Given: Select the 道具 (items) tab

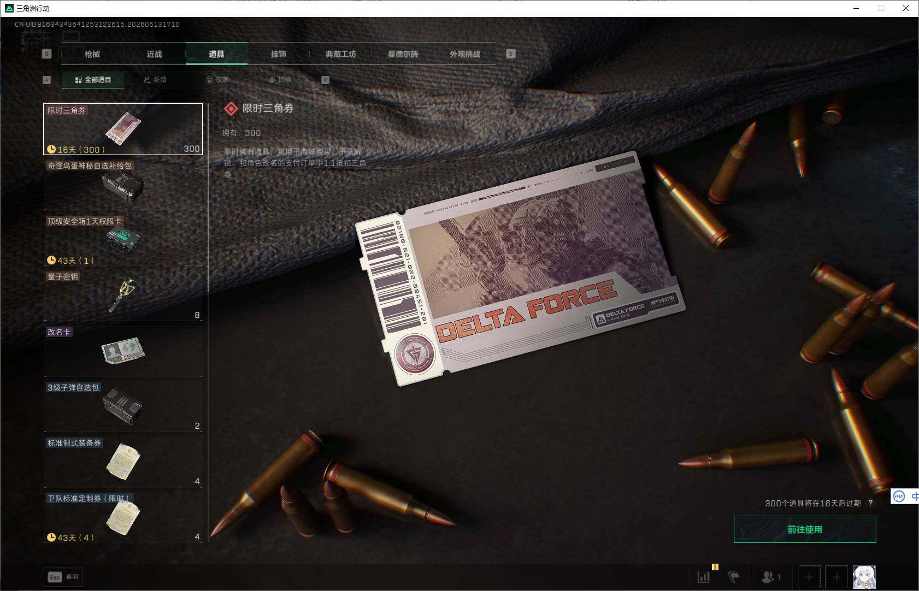Looking at the screenshot, I should pyautogui.click(x=216, y=54).
